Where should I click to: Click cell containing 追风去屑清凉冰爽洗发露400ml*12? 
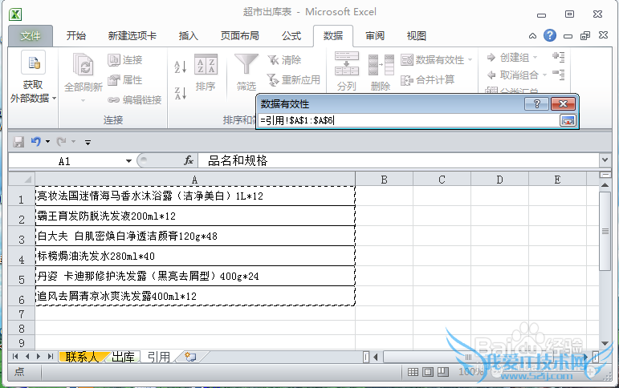pos(195,296)
